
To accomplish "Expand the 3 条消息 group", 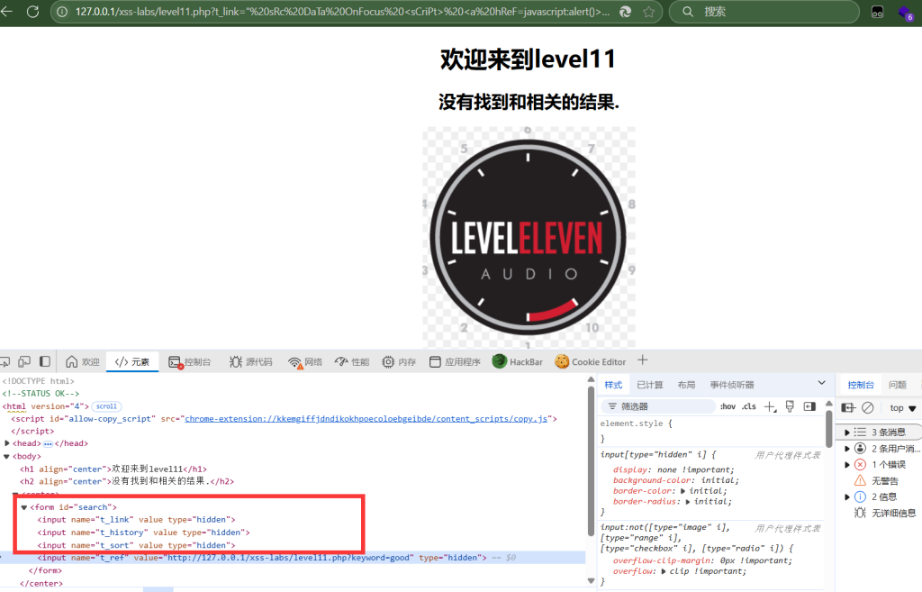I will pyautogui.click(x=846, y=433).
